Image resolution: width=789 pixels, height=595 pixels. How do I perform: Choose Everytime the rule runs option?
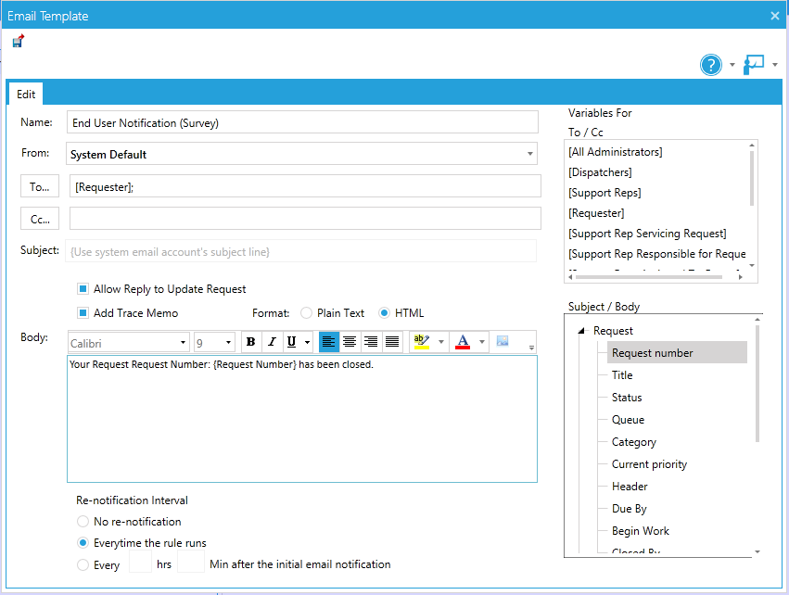coord(83,543)
